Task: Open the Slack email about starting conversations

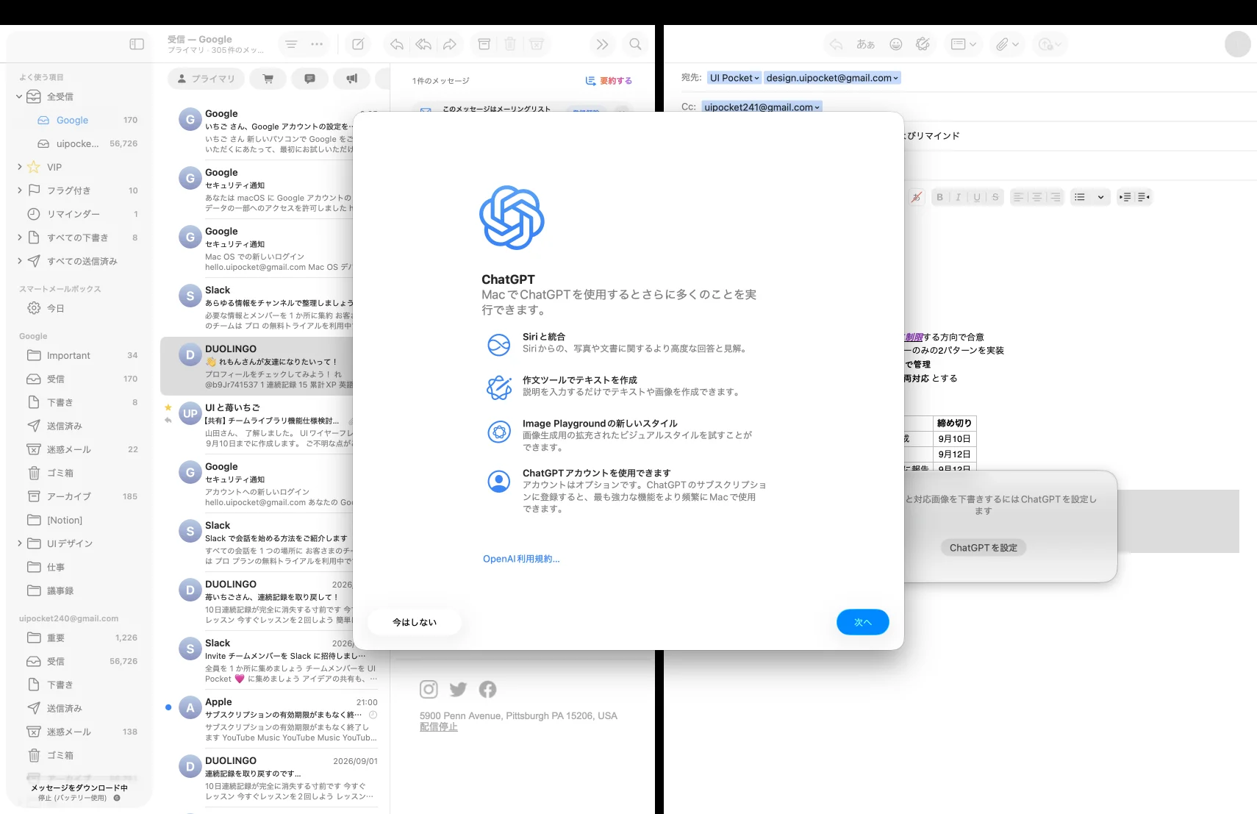Action: 257,543
